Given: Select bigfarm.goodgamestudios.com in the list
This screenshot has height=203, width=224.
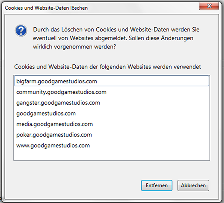Looking at the screenshot, I should [112, 81].
